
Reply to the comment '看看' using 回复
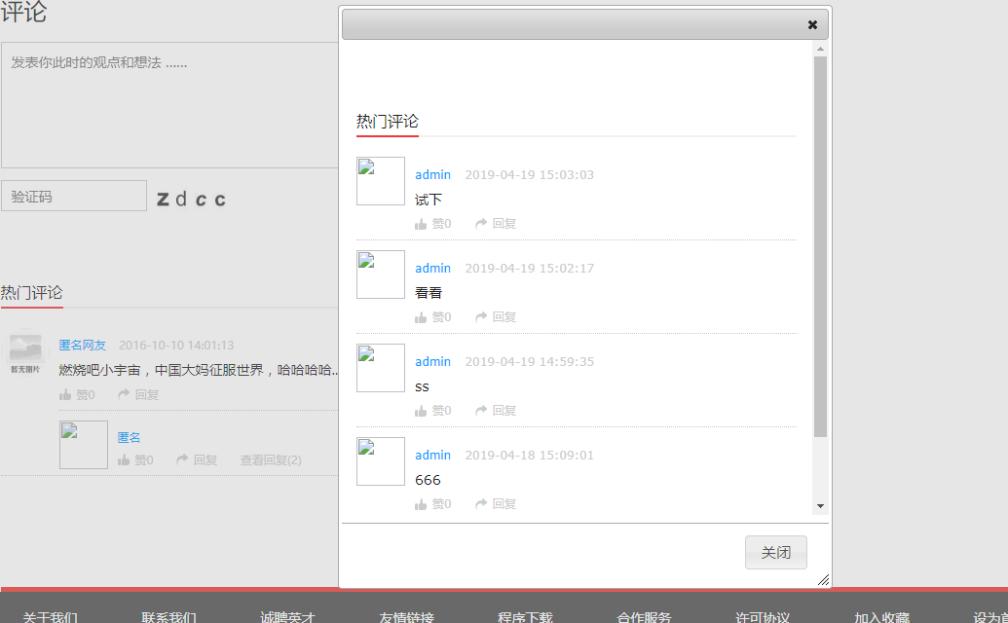[x=496, y=317]
